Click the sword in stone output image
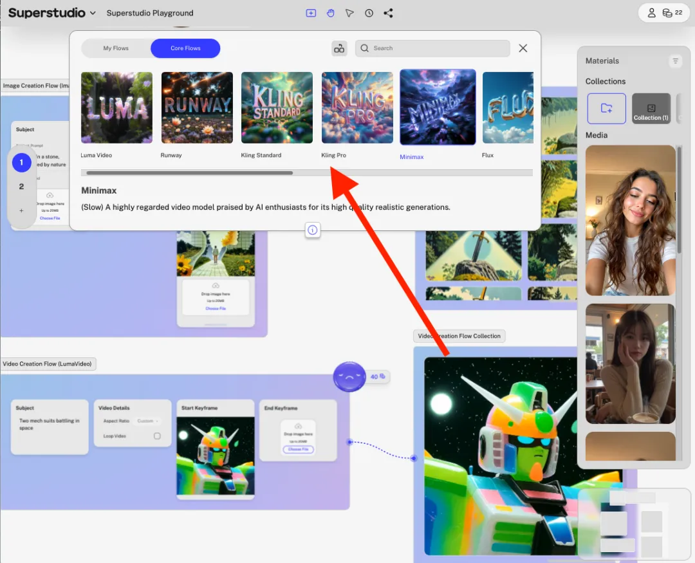 click(x=474, y=255)
